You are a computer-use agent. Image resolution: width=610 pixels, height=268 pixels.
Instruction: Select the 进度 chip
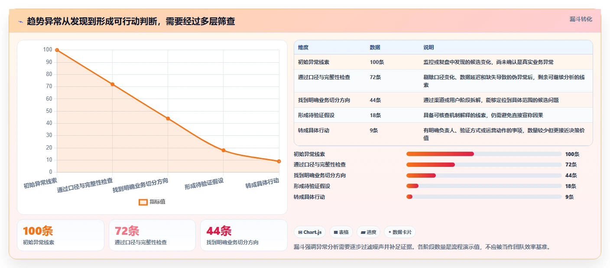(368, 232)
